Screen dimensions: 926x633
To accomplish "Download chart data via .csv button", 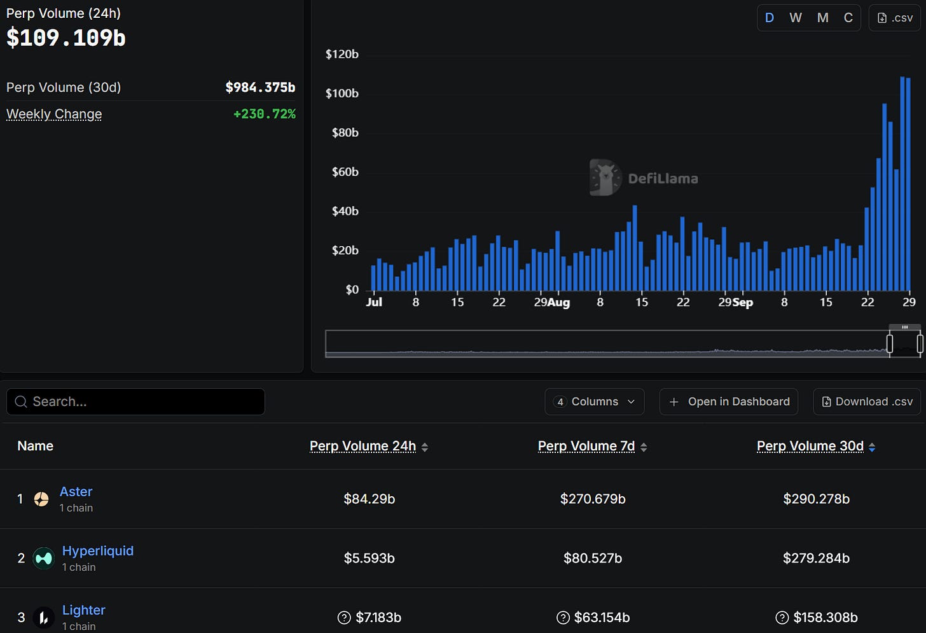I will pos(895,18).
